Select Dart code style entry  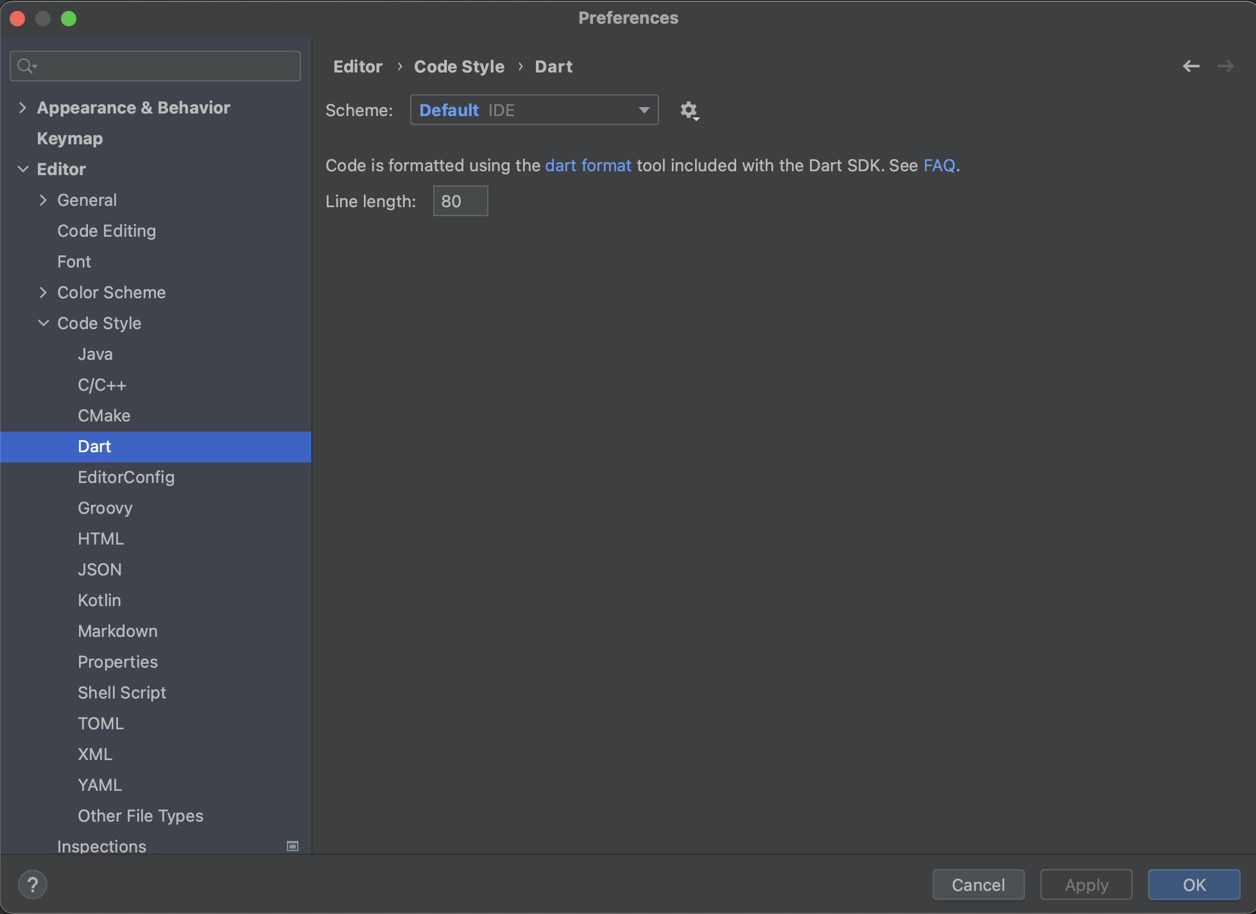pos(155,446)
